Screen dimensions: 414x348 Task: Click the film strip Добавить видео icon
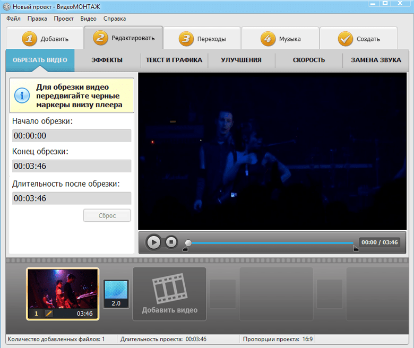(169, 289)
